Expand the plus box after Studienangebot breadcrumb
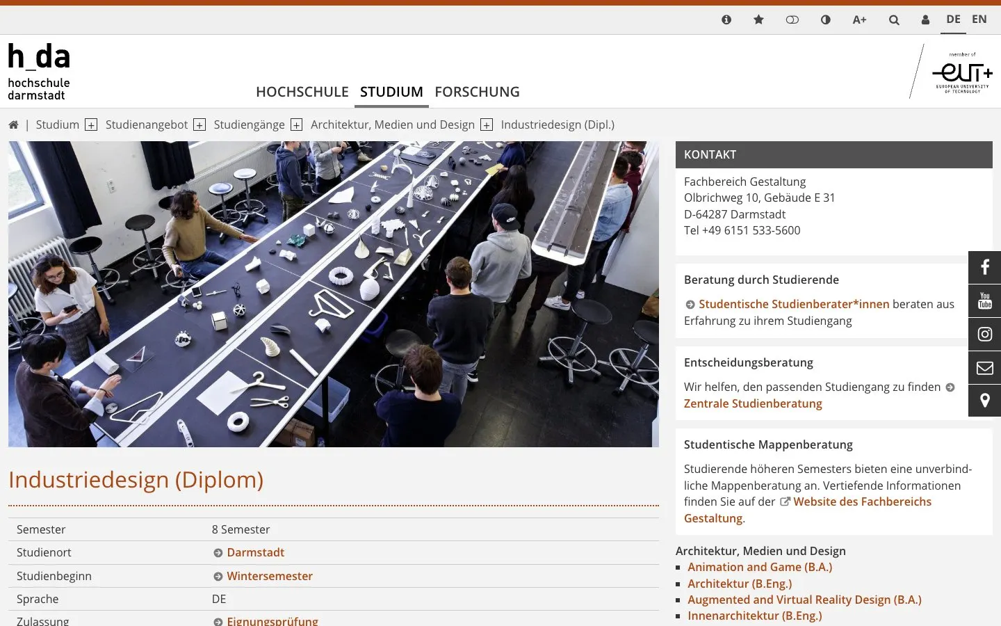Screen dimensions: 1001x626 click(200, 125)
